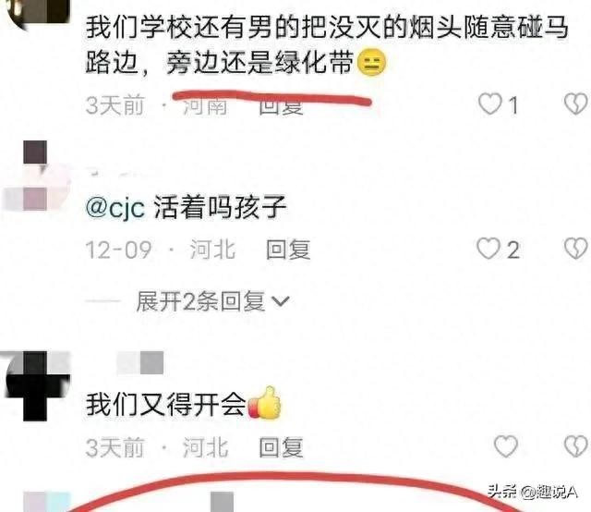This screenshot has width=591, height=512.
Task: Reply to the "我们又得开会" comment
Action: point(281,447)
